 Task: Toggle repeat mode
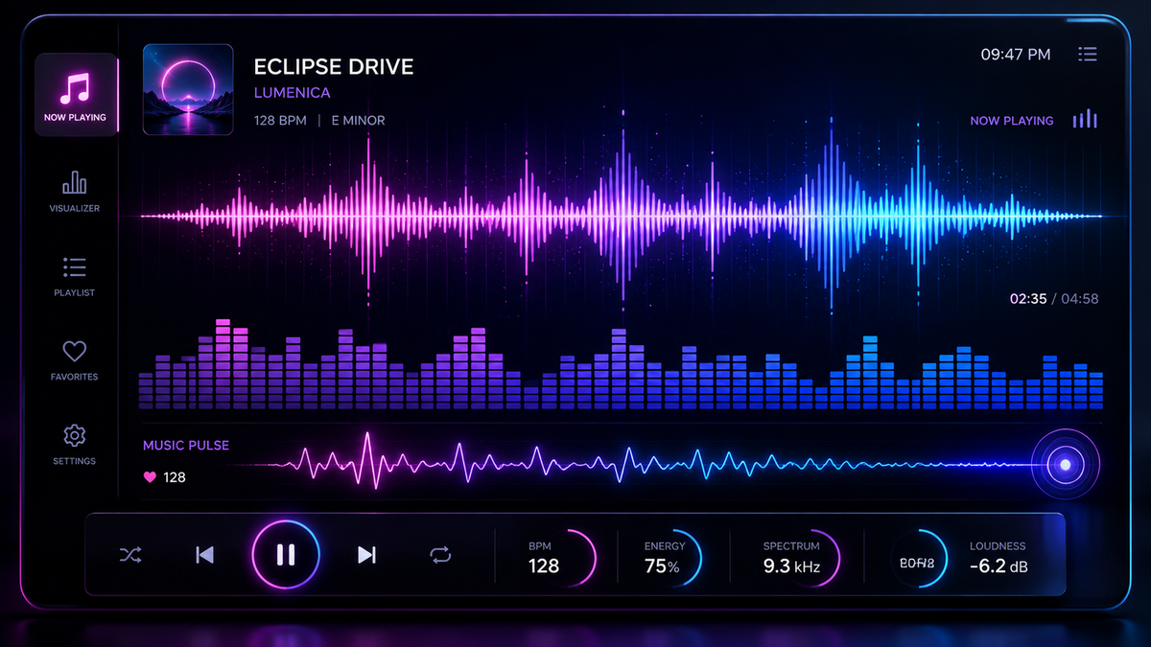(440, 555)
